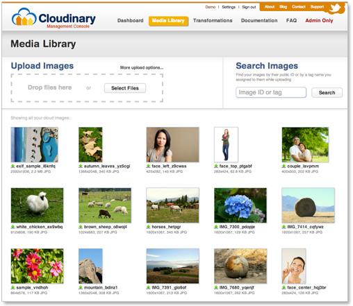353x306 pixels.
Task: Open the brown_sheep image thumbnail
Action: click(105, 205)
